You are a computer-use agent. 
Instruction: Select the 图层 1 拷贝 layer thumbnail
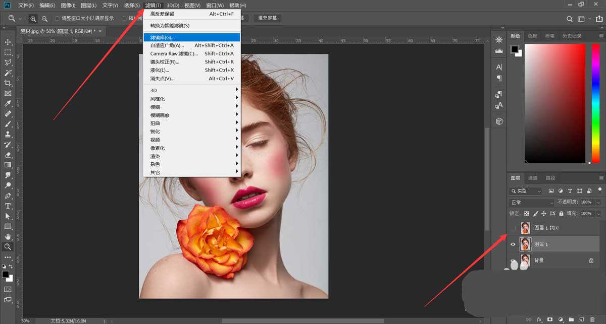pos(525,228)
